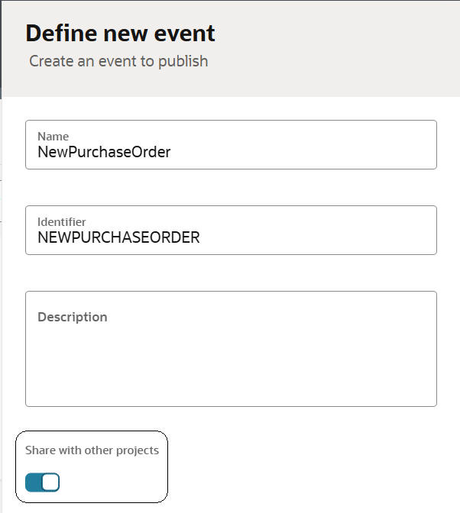Click the white knob of the share toggle
The height and width of the screenshot is (513, 460).
[x=50, y=482]
